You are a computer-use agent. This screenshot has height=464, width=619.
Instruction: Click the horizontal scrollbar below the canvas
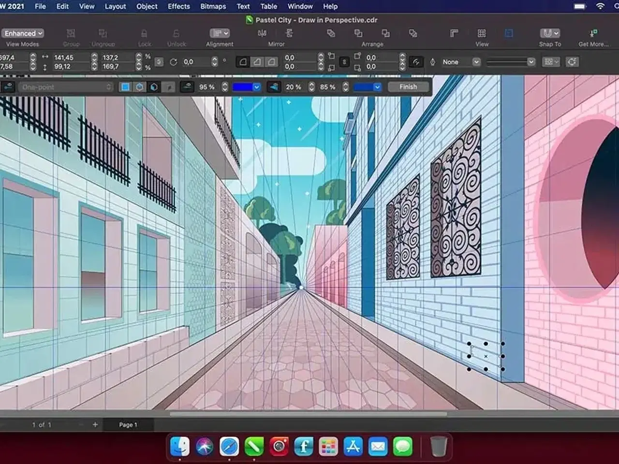[x=309, y=414]
